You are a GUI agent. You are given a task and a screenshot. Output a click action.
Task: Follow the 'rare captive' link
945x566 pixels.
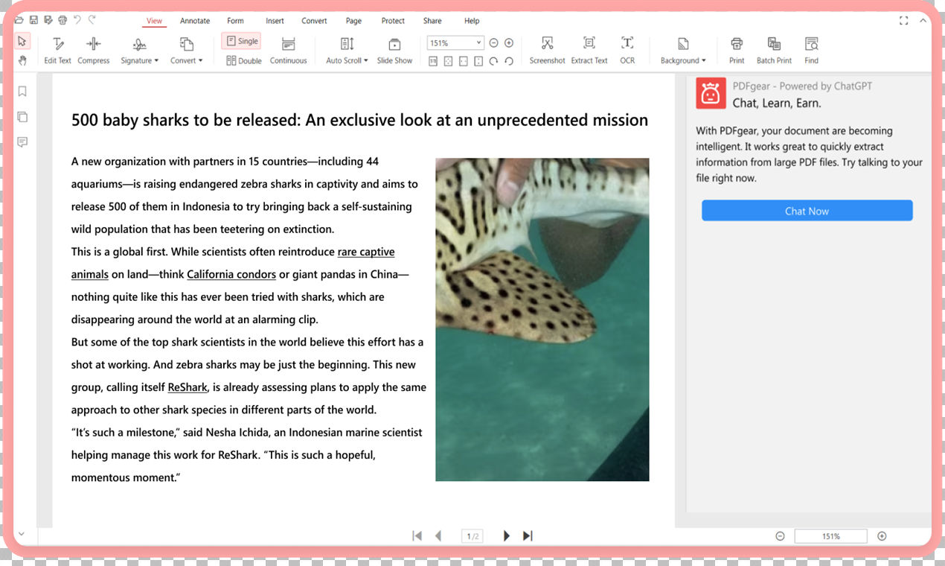pyautogui.click(x=366, y=252)
